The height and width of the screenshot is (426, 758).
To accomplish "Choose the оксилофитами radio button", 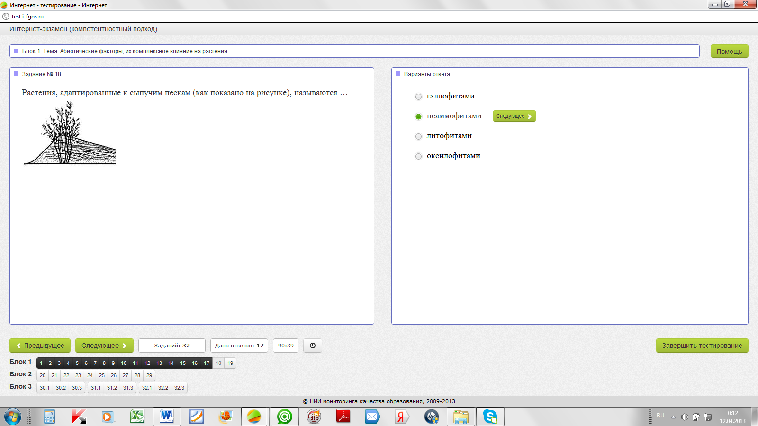I will [418, 156].
